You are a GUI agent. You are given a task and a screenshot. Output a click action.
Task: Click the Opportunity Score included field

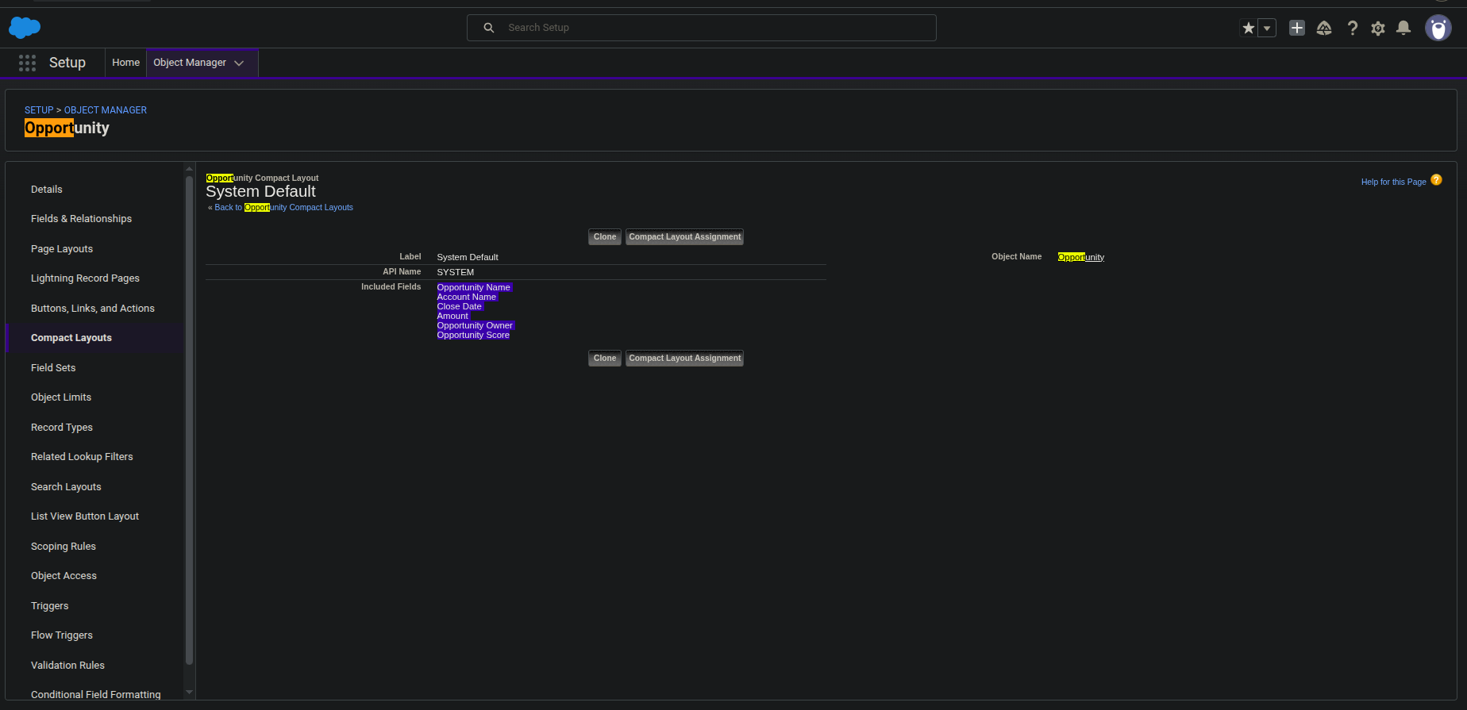[474, 335]
